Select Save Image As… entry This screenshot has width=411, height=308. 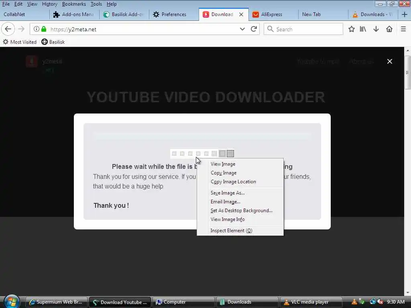point(240,193)
